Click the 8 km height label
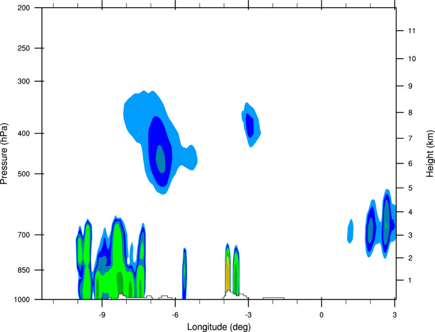Image resolution: width=435 pixels, height=332 pixels. pos(410,112)
